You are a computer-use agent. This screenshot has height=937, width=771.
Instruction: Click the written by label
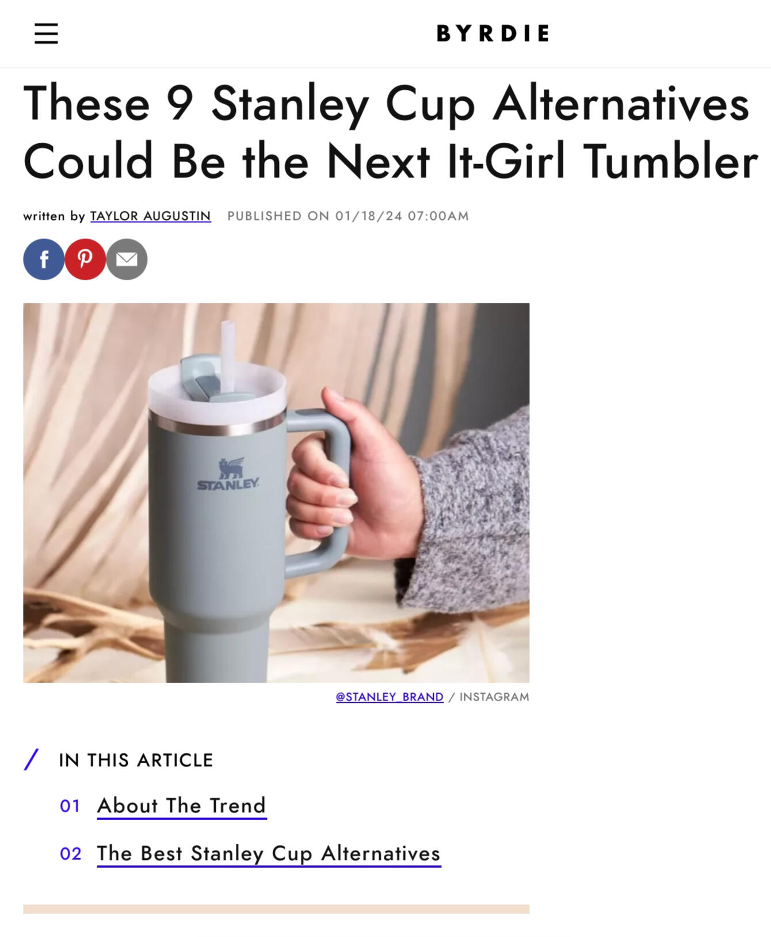(x=54, y=216)
